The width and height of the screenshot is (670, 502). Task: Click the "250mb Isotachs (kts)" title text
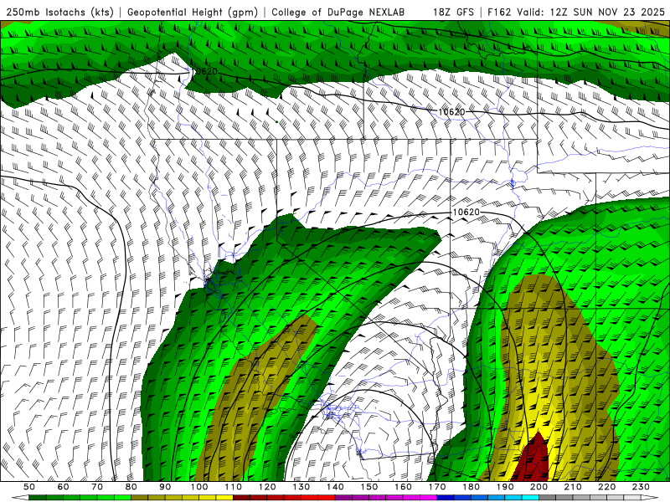(x=59, y=12)
